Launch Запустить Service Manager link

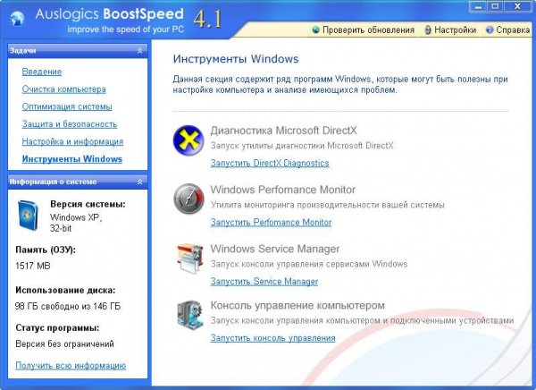(264, 282)
